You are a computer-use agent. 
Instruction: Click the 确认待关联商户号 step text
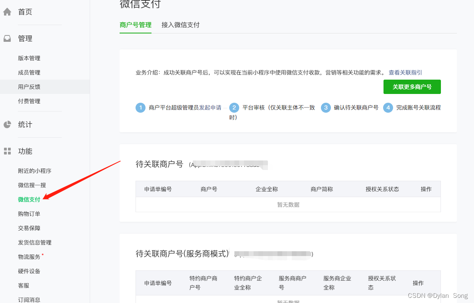356,108
